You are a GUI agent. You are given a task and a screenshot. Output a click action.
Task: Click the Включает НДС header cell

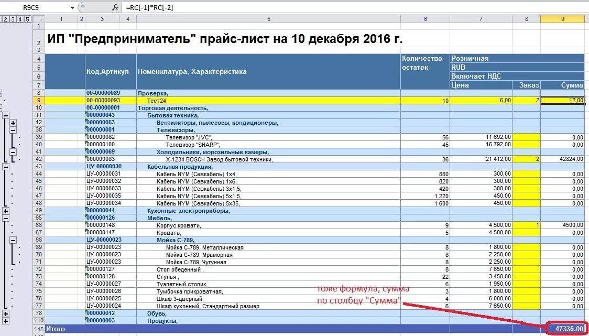pos(517,77)
